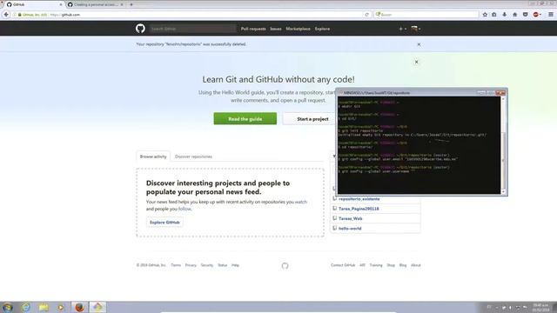
Task: Follow the 'watch' link in news feed text
Action: point(301,202)
